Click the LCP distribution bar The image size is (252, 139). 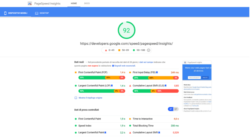[x=102, y=91]
